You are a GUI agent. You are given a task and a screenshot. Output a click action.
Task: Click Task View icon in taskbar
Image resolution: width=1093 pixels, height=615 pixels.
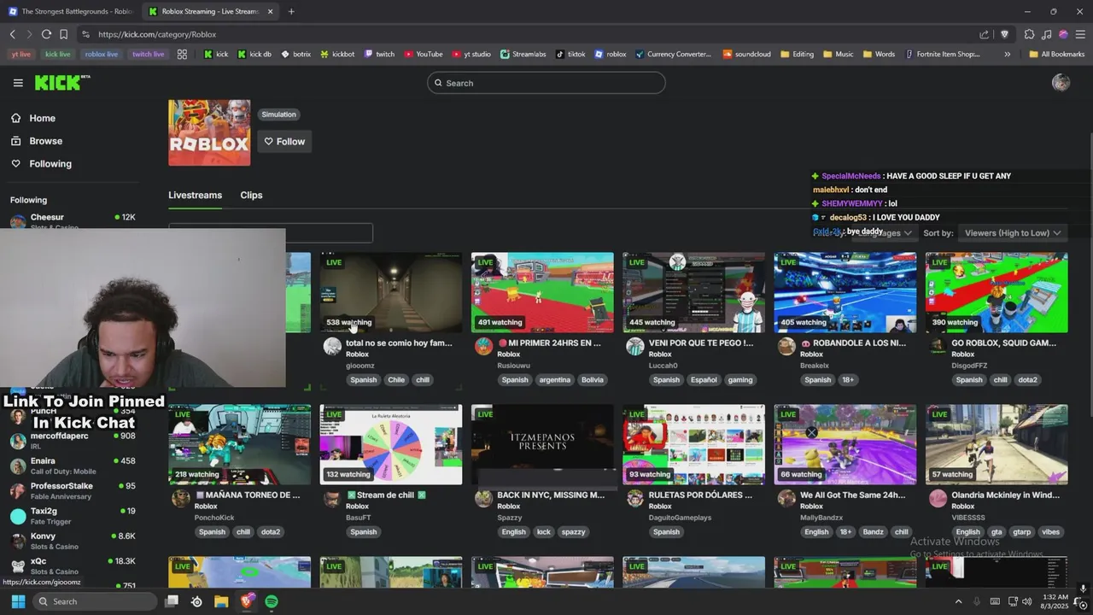pos(172,601)
